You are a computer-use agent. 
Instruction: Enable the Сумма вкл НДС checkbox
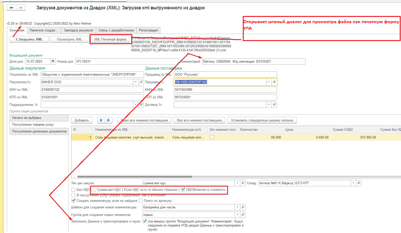[x=93, y=190]
